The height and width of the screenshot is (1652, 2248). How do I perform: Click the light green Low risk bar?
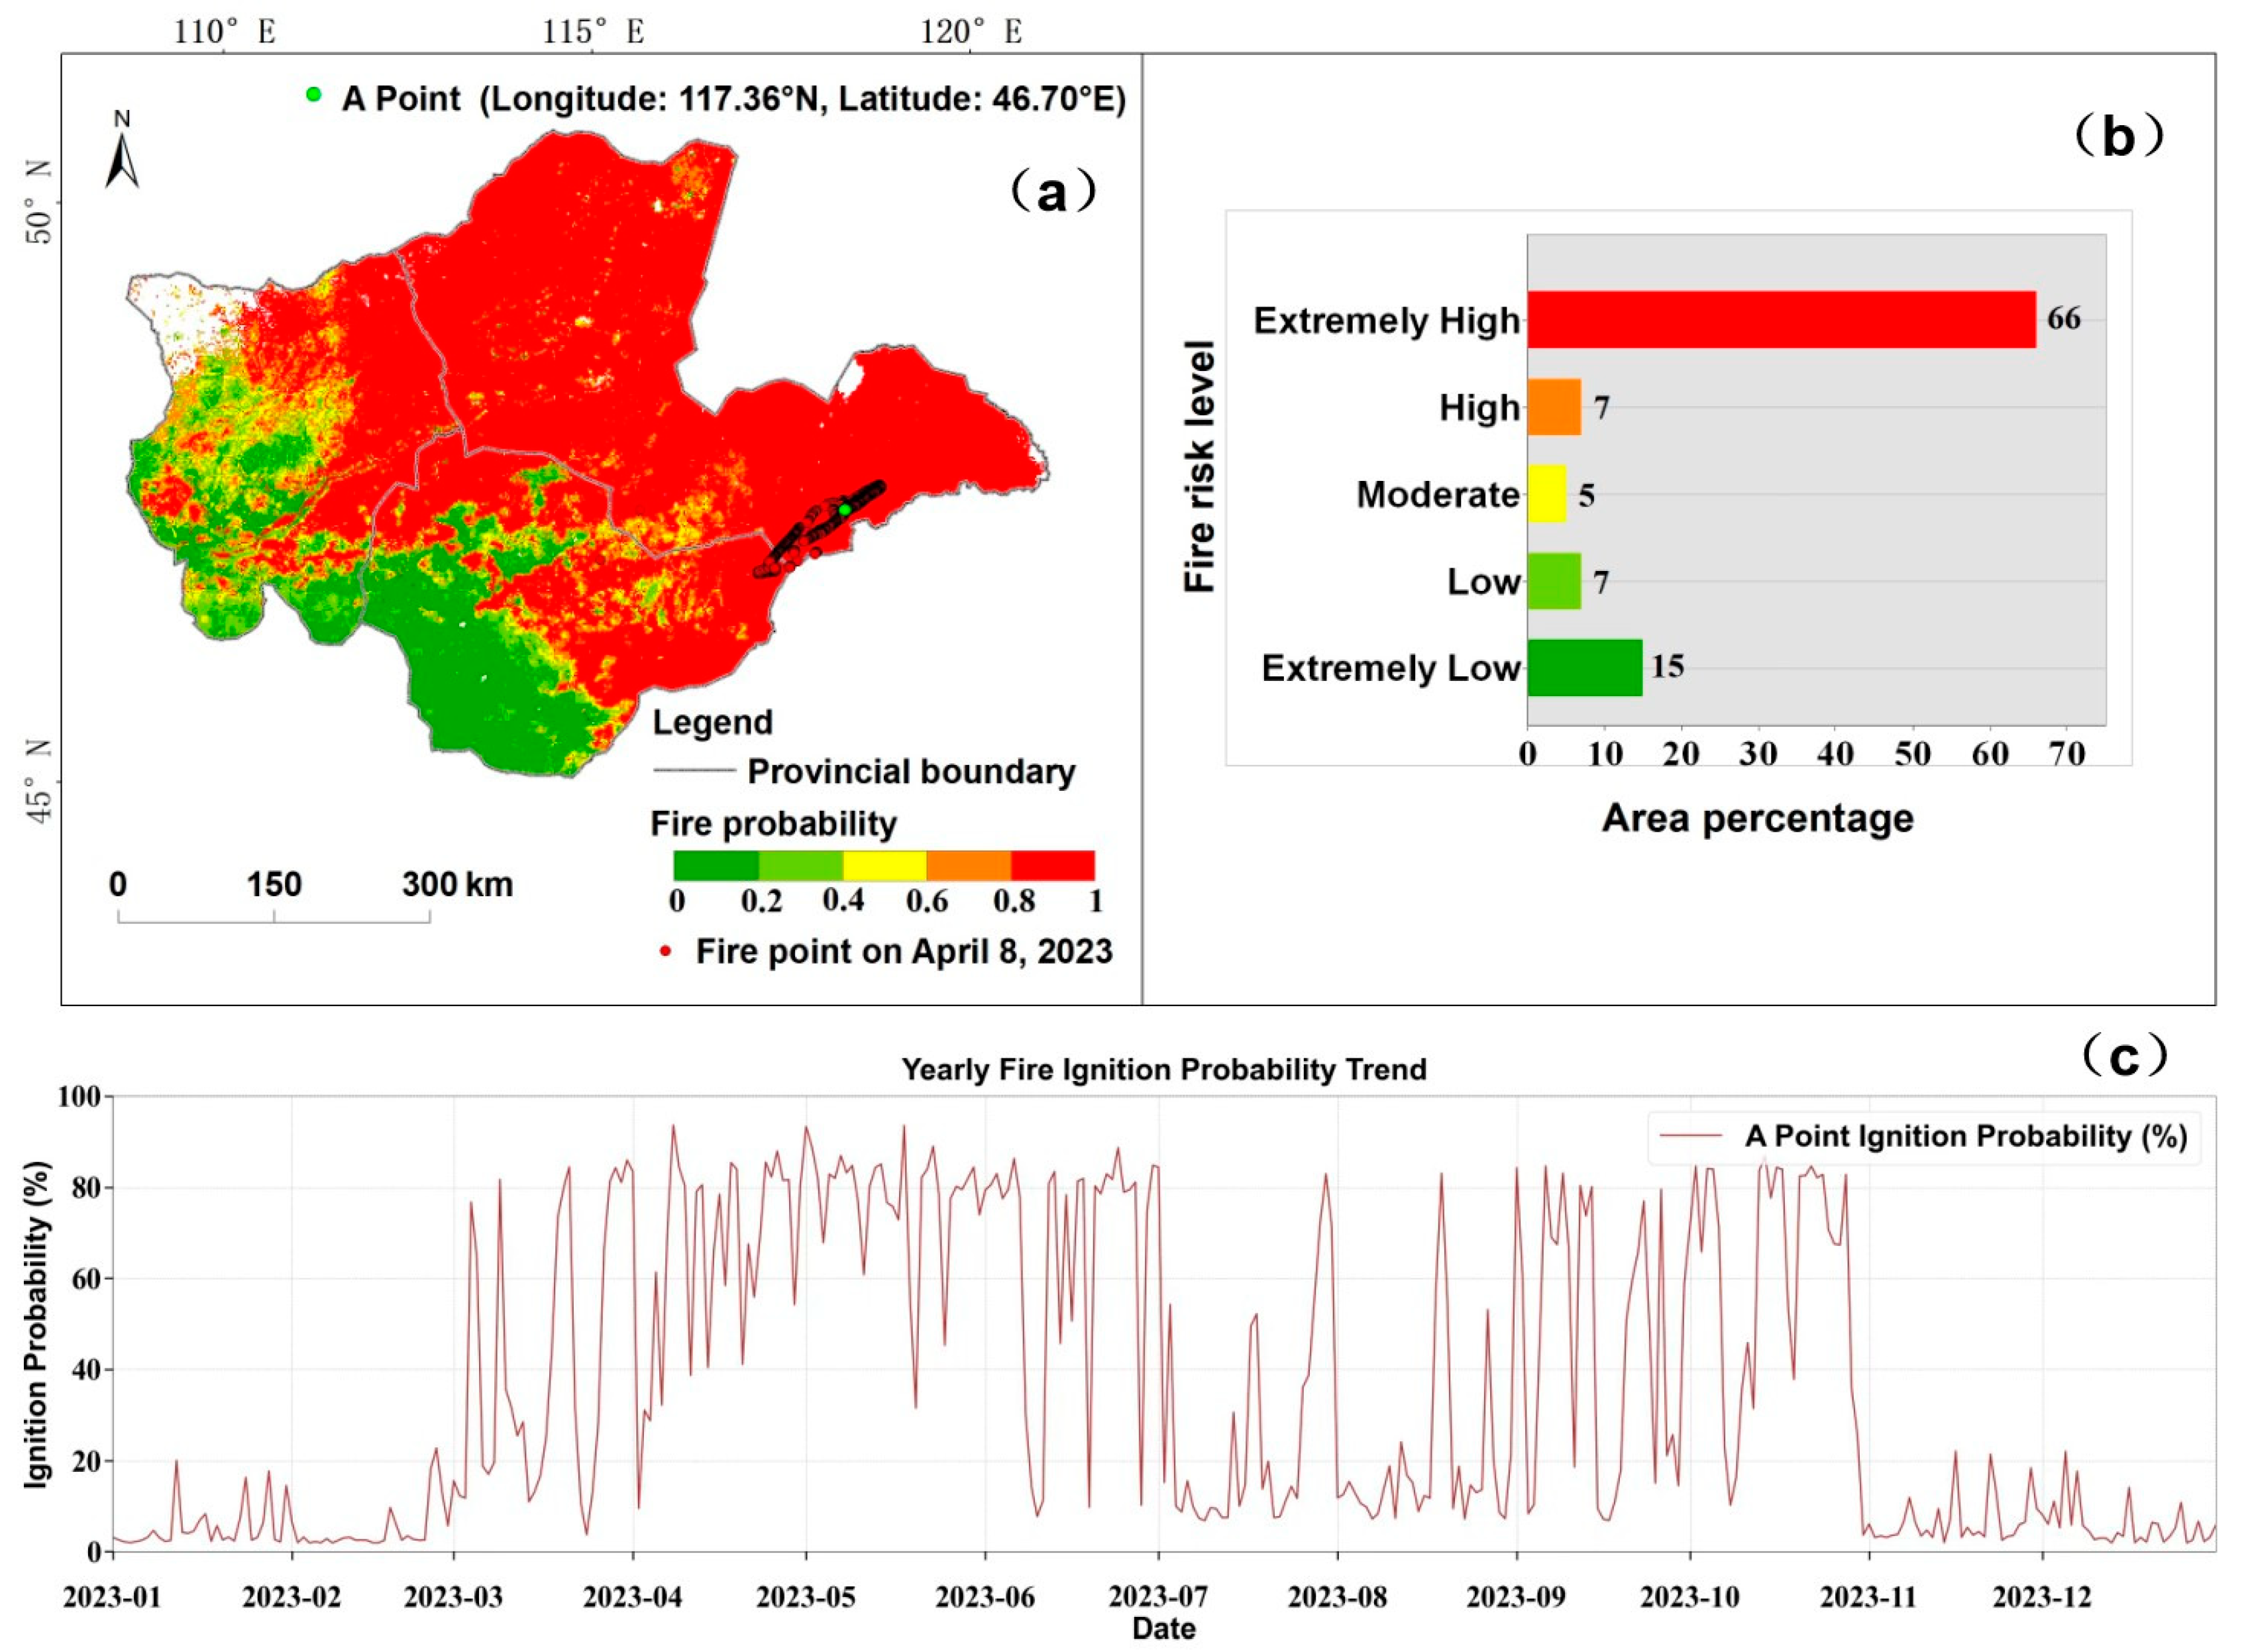click(1554, 581)
